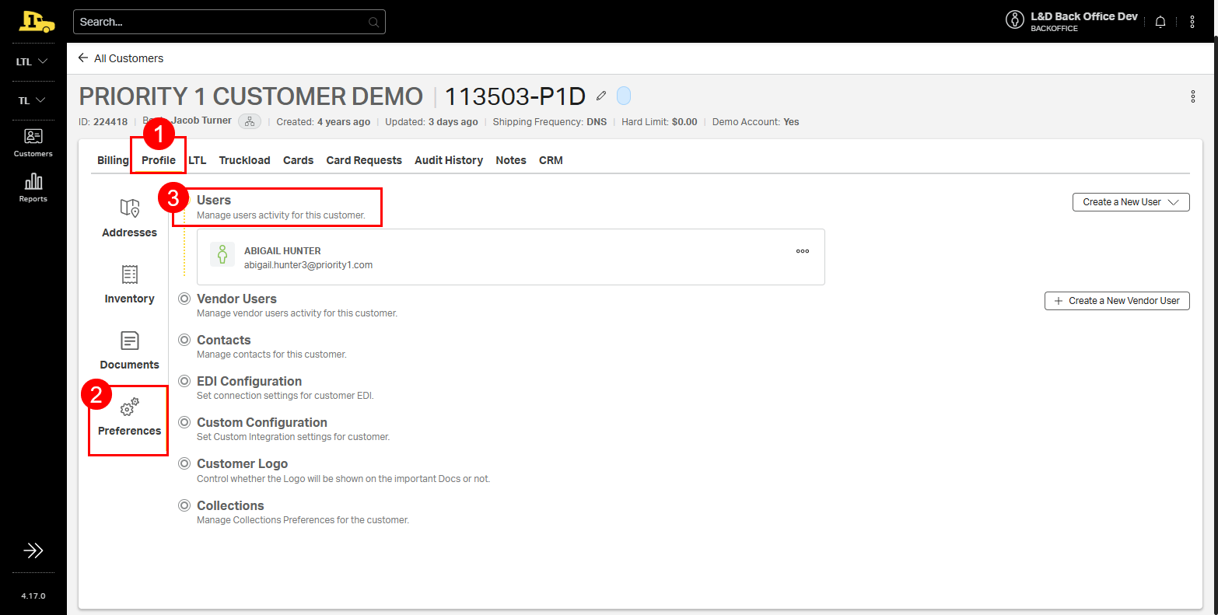Open the customer header three-dot options menu
The width and height of the screenshot is (1218, 615).
click(x=1193, y=96)
